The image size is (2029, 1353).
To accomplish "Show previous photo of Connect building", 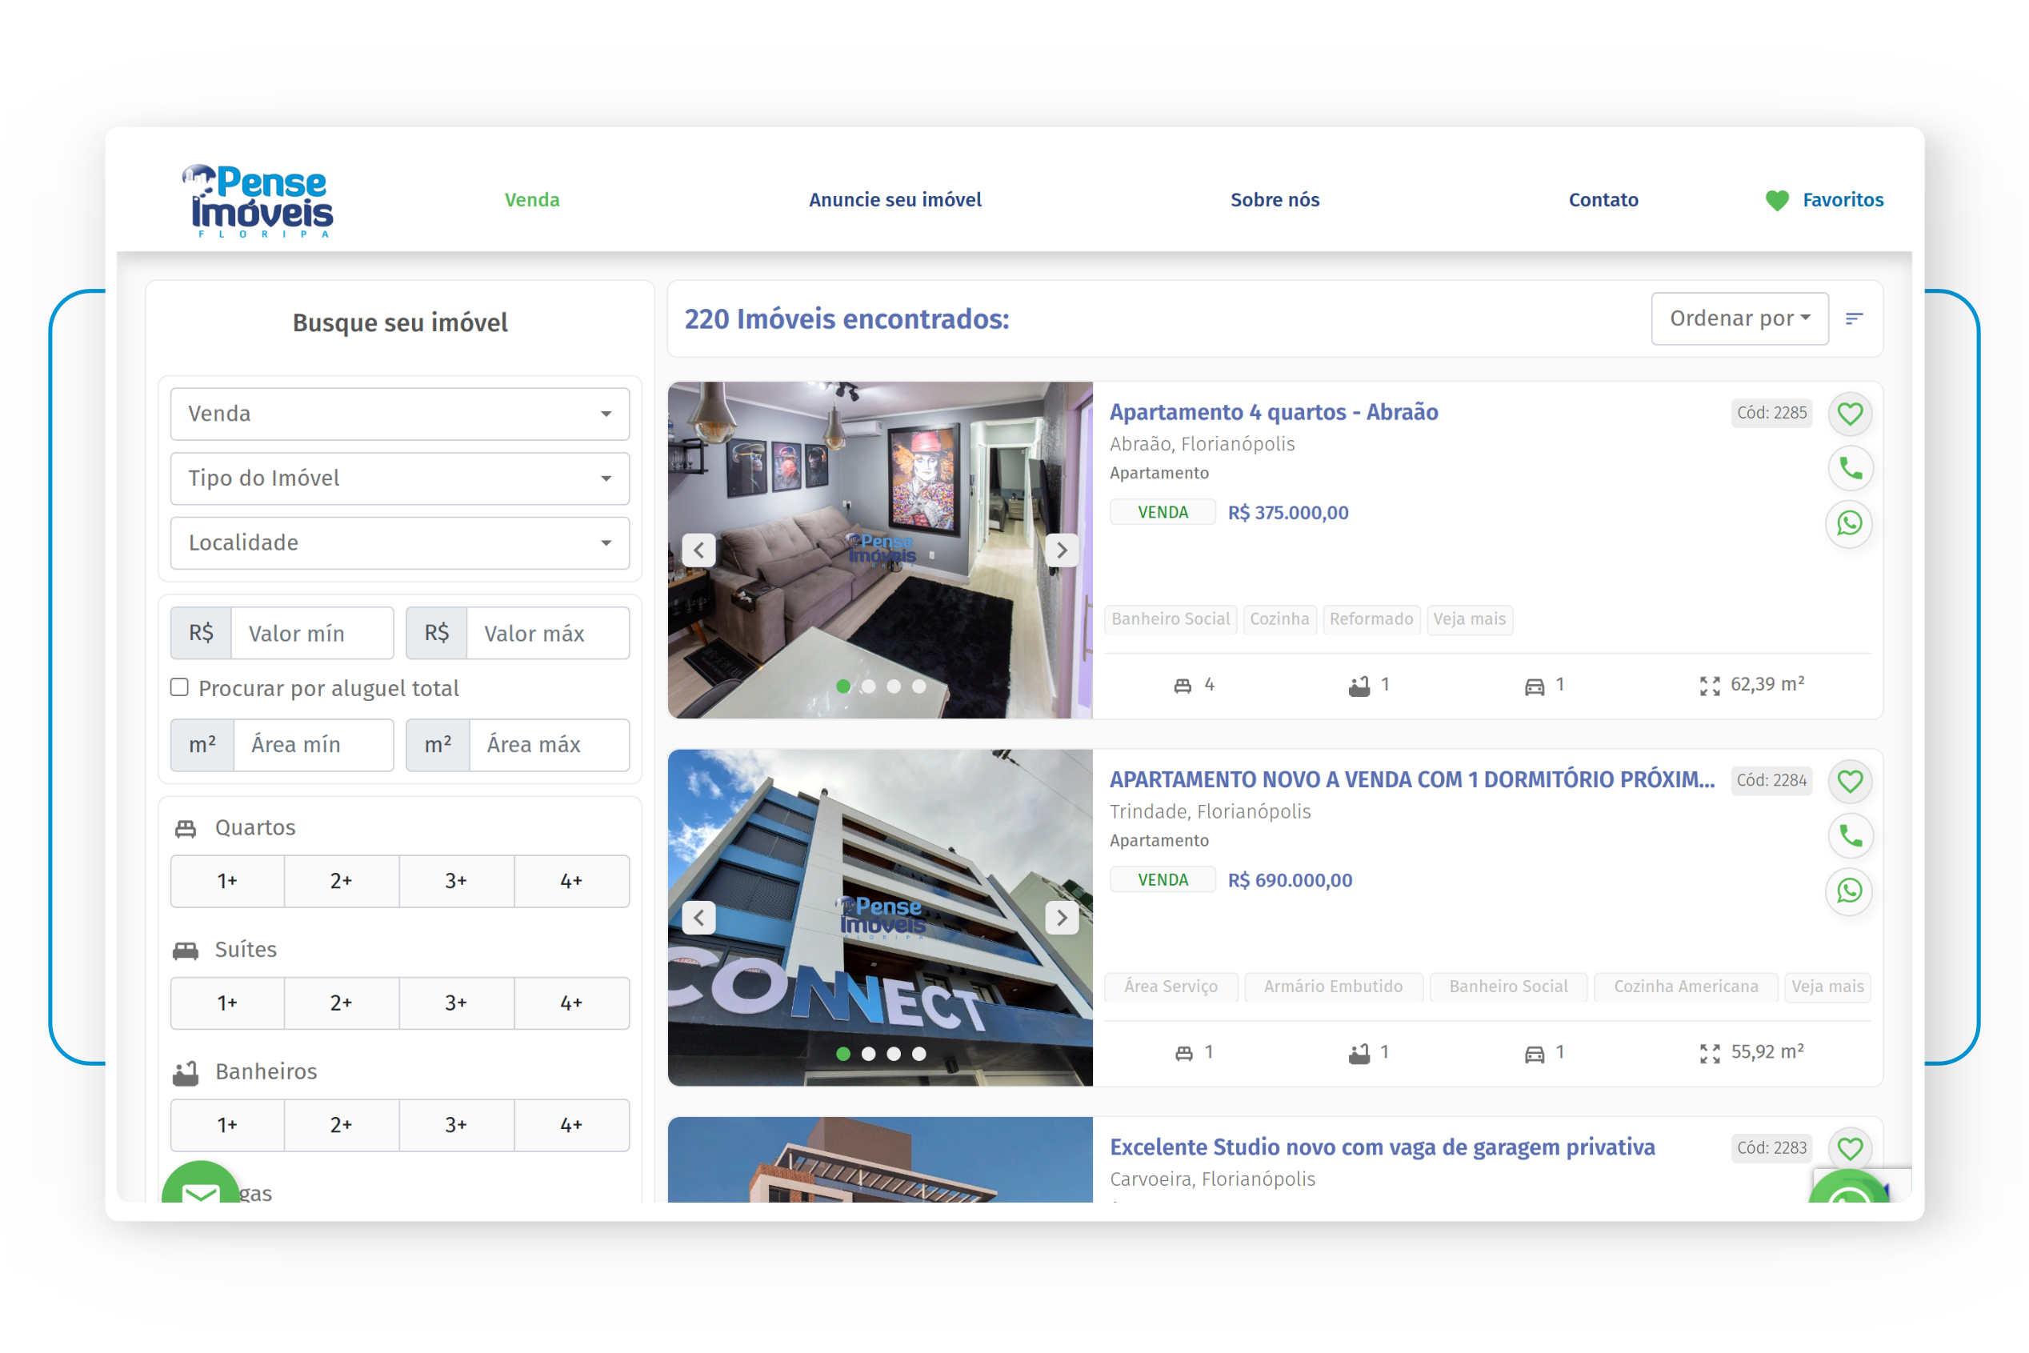I will click(x=698, y=917).
